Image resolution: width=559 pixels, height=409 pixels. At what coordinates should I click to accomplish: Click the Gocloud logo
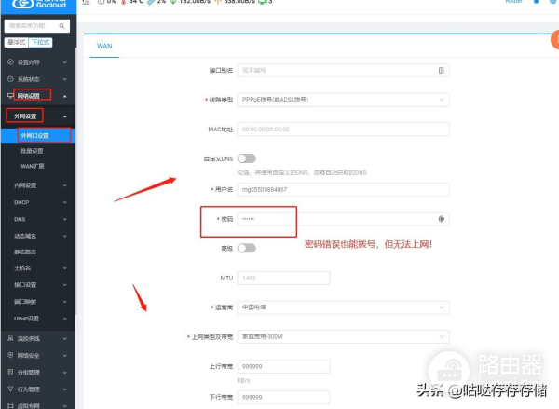(39, 4)
